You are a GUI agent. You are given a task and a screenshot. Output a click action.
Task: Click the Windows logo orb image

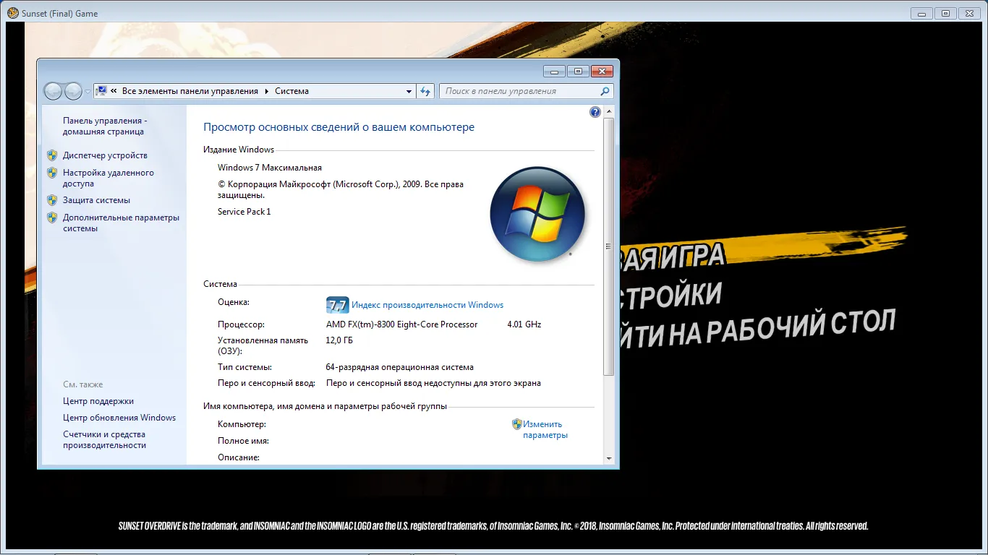pos(537,214)
